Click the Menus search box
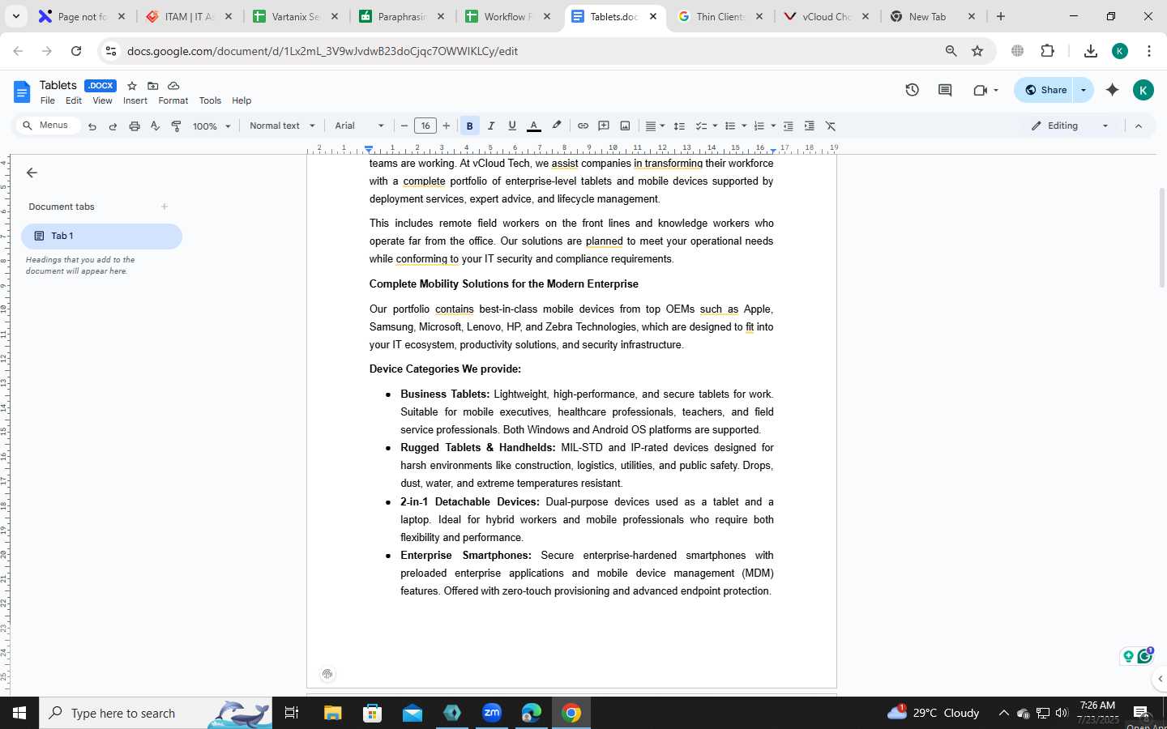Image resolution: width=1167 pixels, height=729 pixels. pyautogui.click(x=48, y=126)
